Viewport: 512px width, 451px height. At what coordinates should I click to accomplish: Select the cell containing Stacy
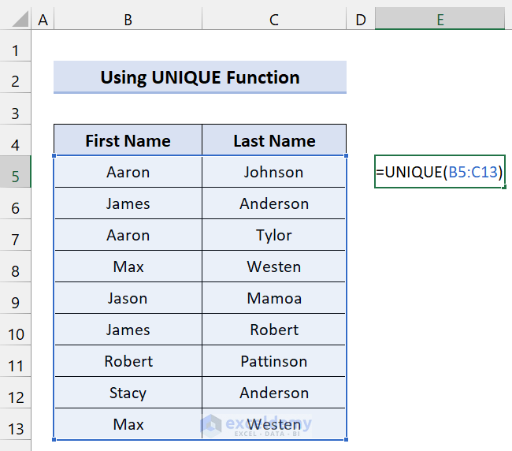point(128,393)
